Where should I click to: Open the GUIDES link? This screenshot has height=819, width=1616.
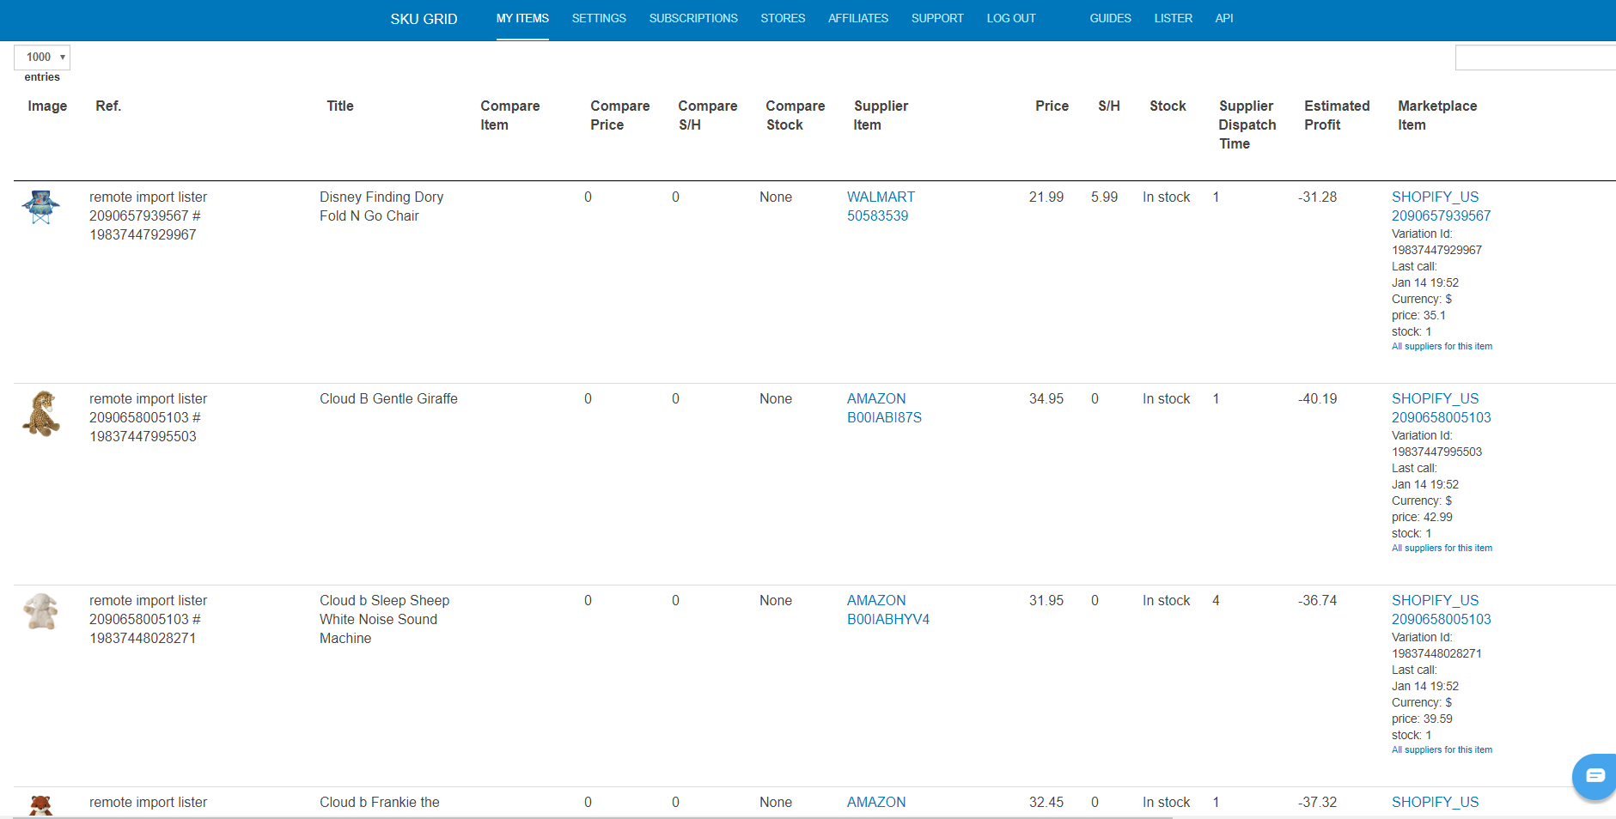(x=1110, y=18)
